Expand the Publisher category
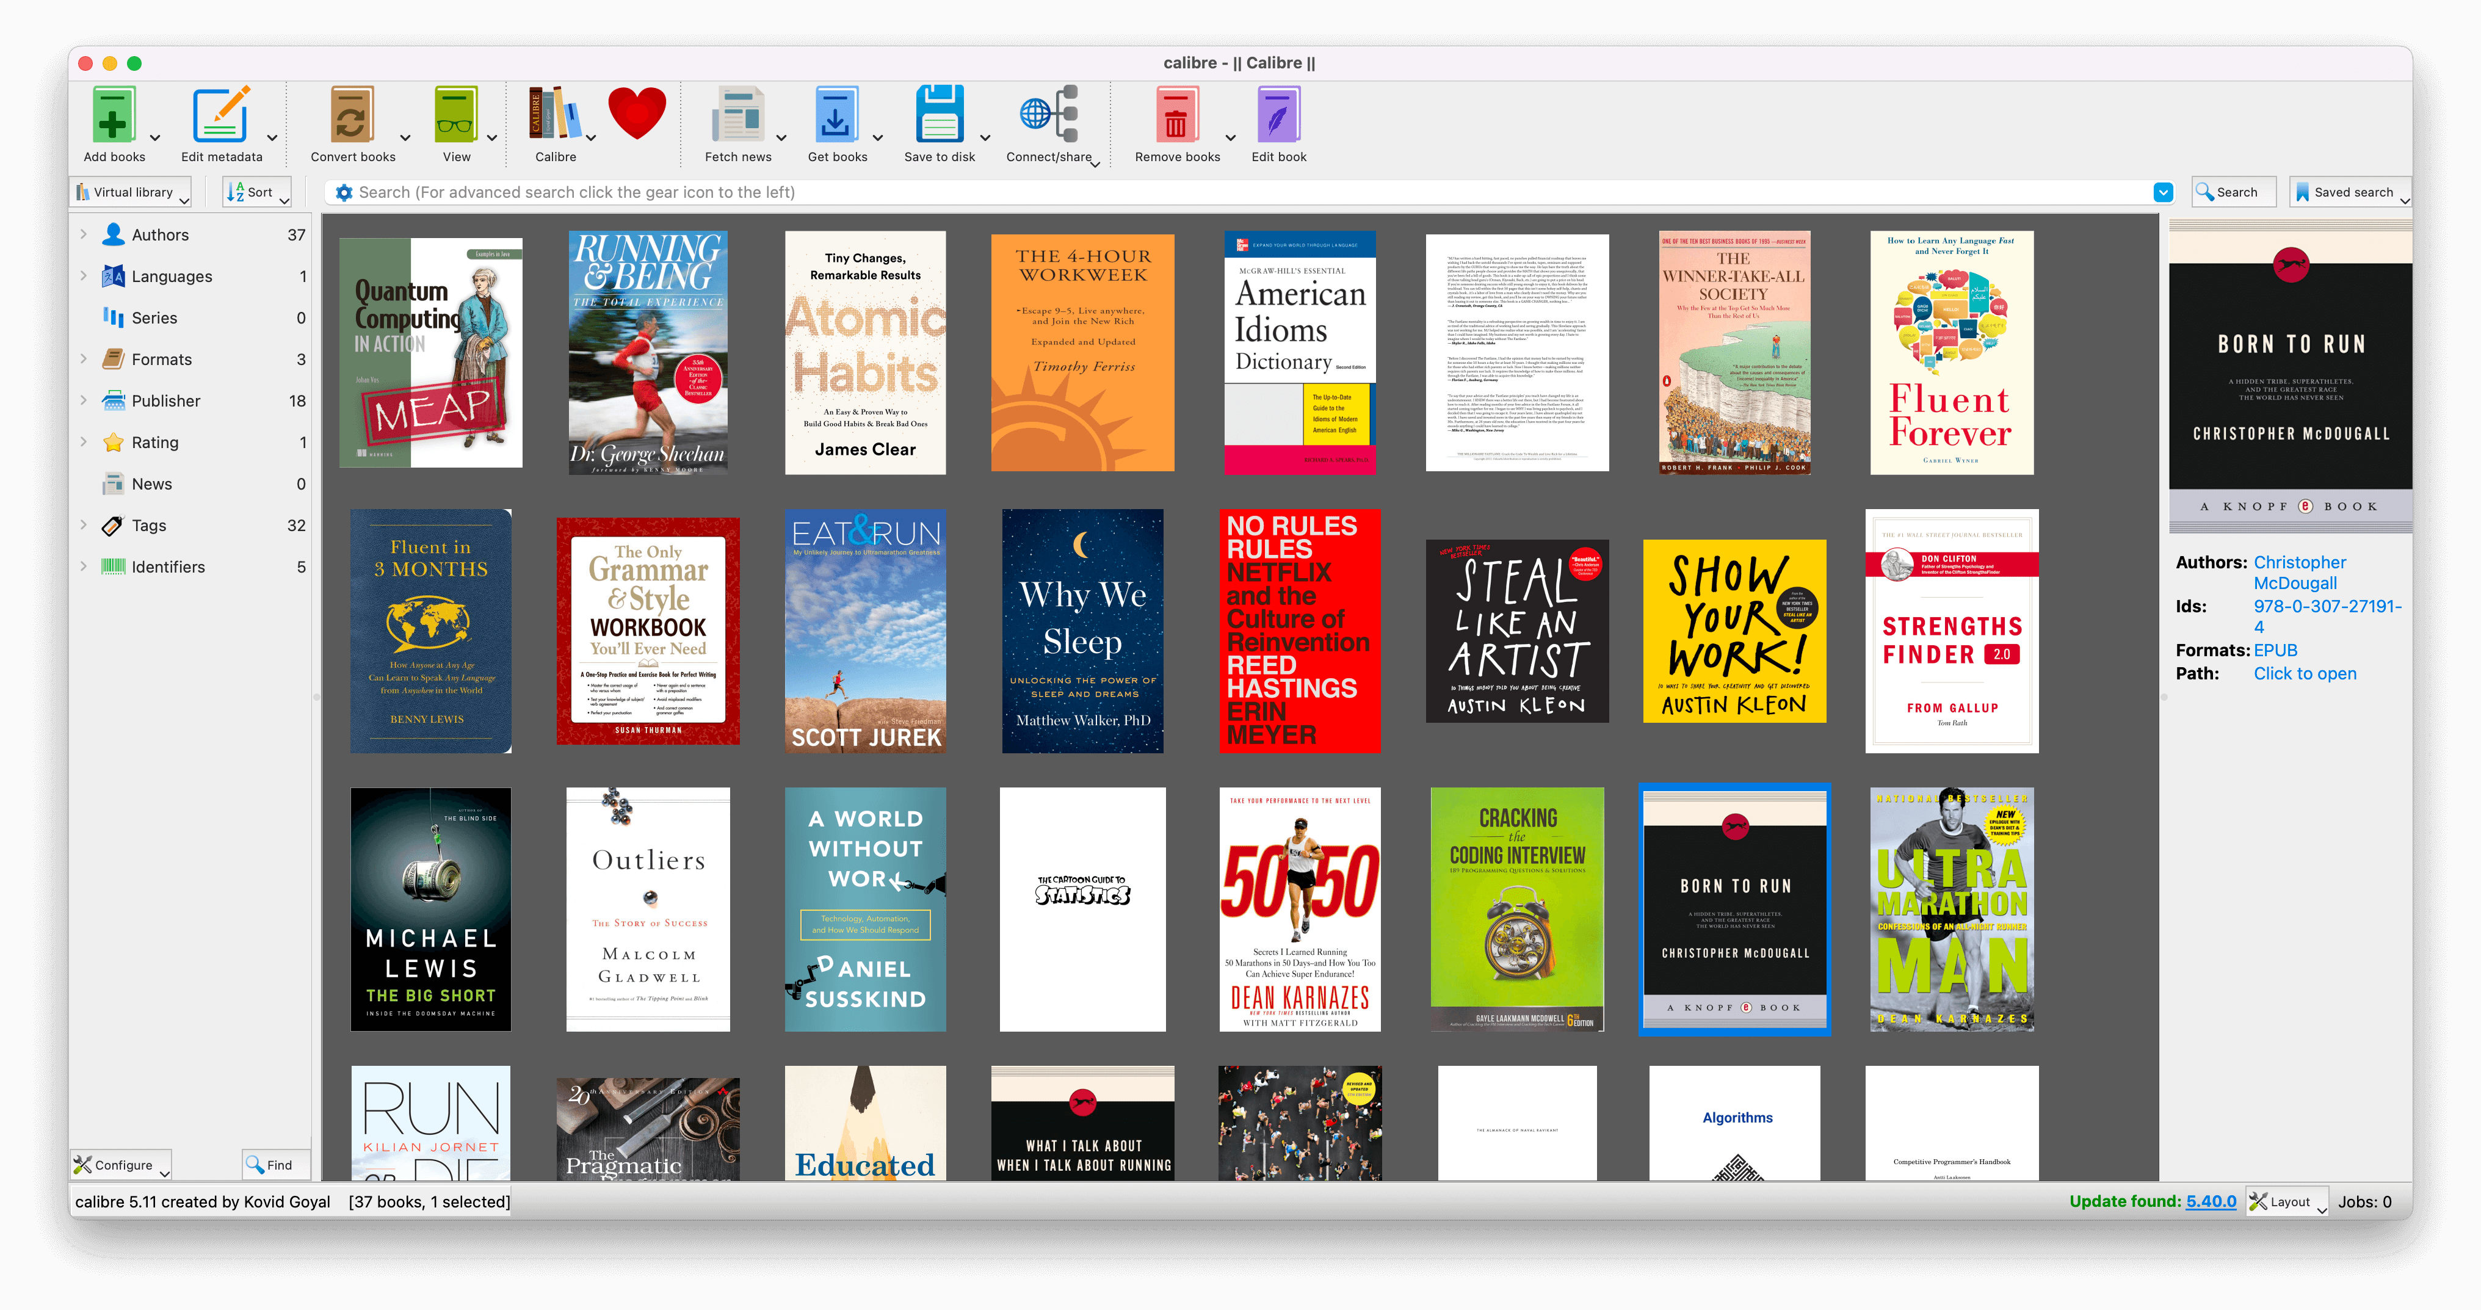This screenshot has height=1310, width=2481. click(83, 400)
